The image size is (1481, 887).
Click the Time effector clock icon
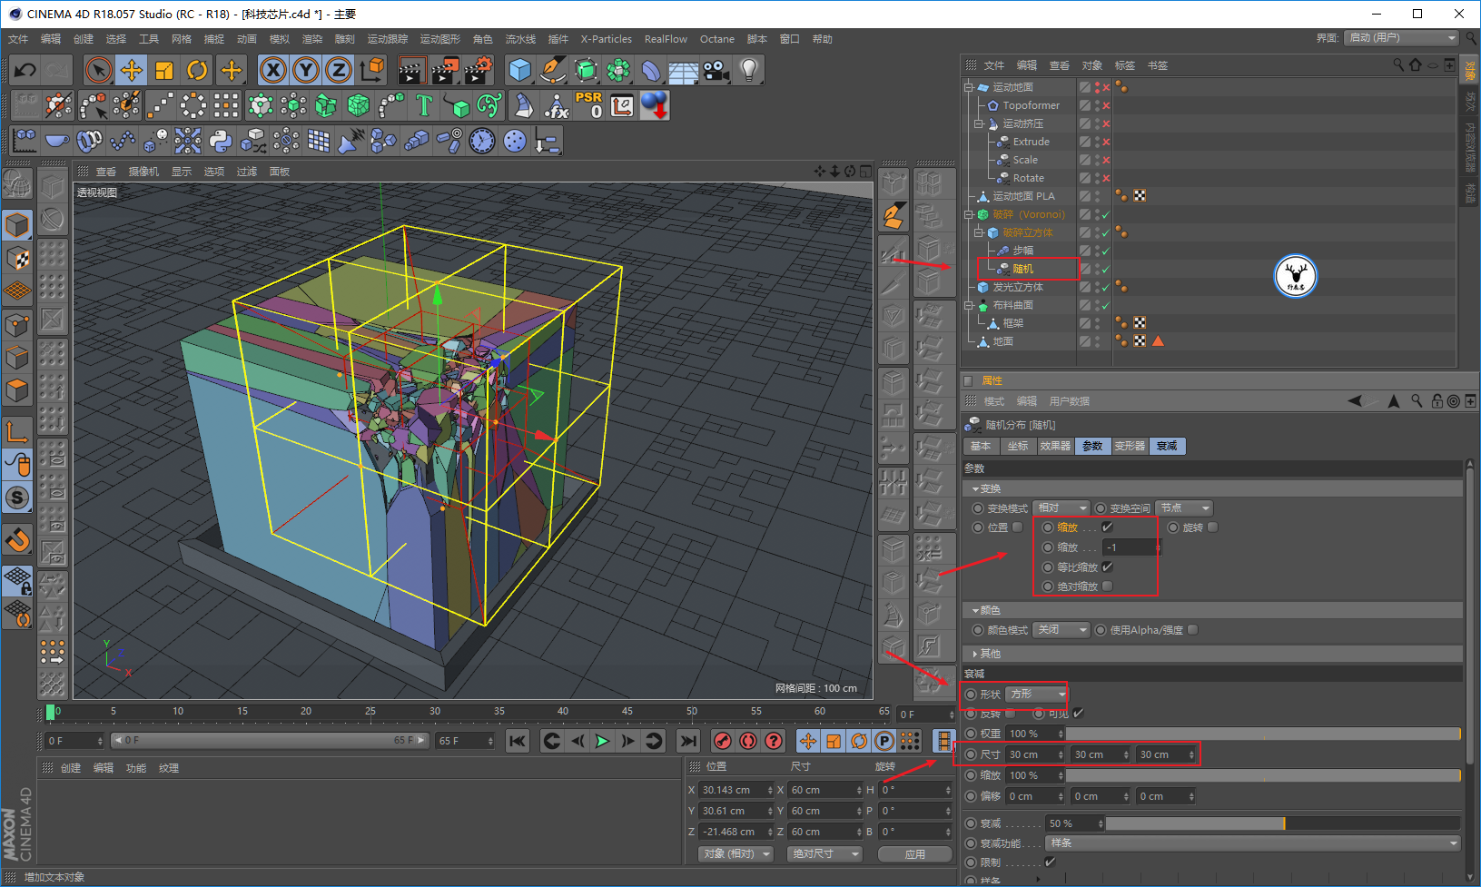[x=482, y=141]
